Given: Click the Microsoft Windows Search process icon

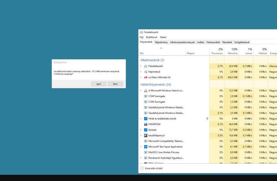Looking at the screenshot, I should point(145,91).
